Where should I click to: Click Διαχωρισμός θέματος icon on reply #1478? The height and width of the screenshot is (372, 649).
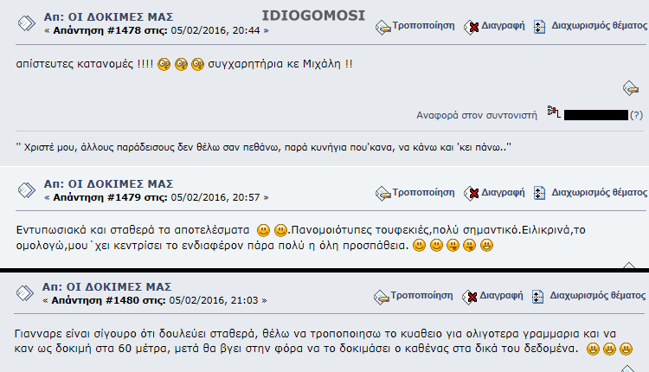539,27
